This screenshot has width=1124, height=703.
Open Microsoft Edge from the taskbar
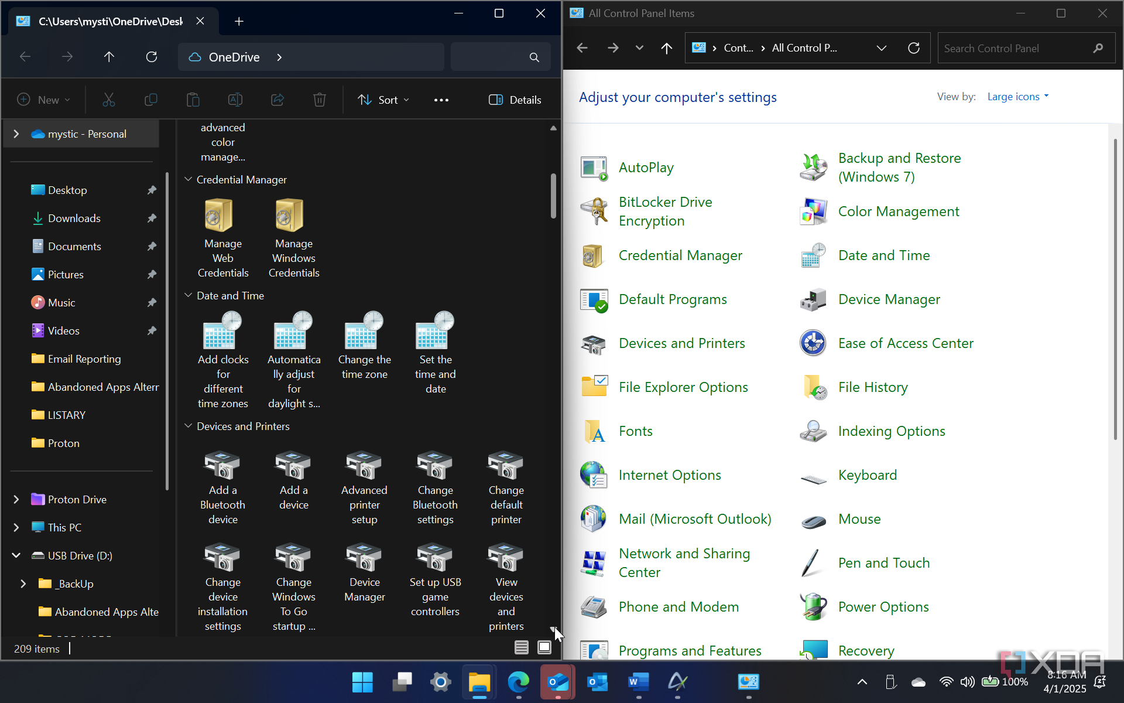click(519, 681)
